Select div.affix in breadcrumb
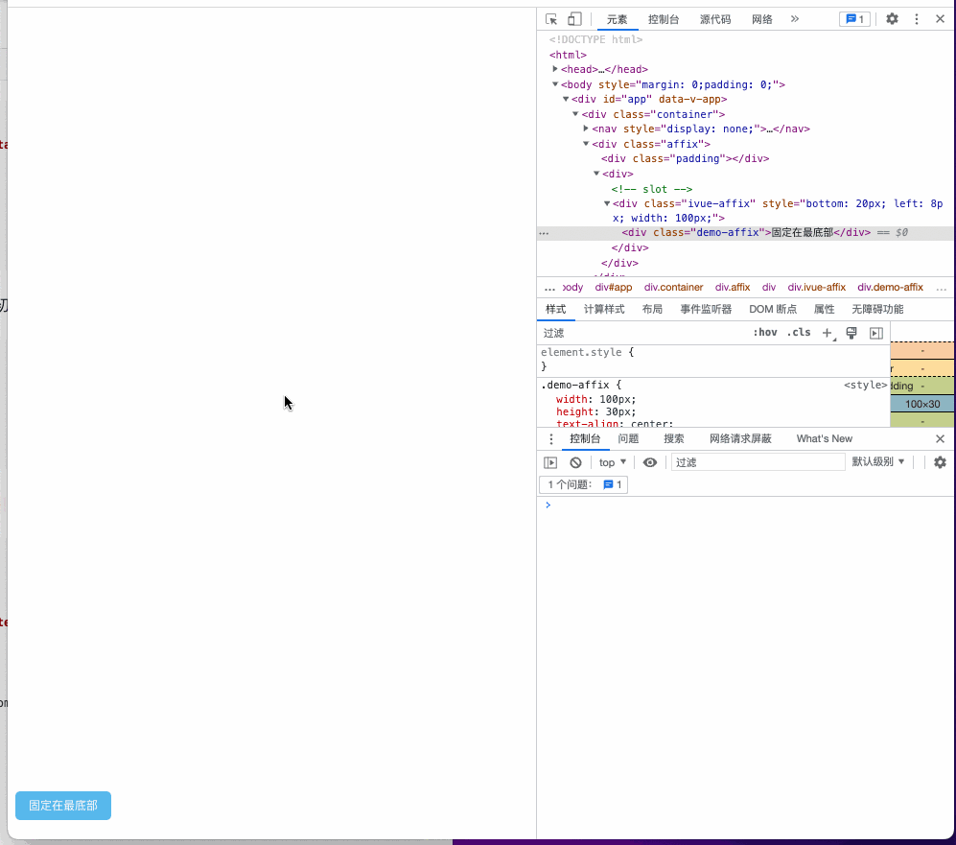The image size is (956, 845). [x=733, y=287]
